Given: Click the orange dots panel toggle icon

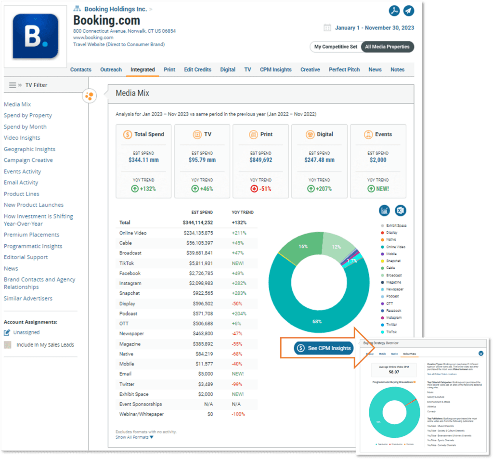Looking at the screenshot, I should click(x=89, y=96).
